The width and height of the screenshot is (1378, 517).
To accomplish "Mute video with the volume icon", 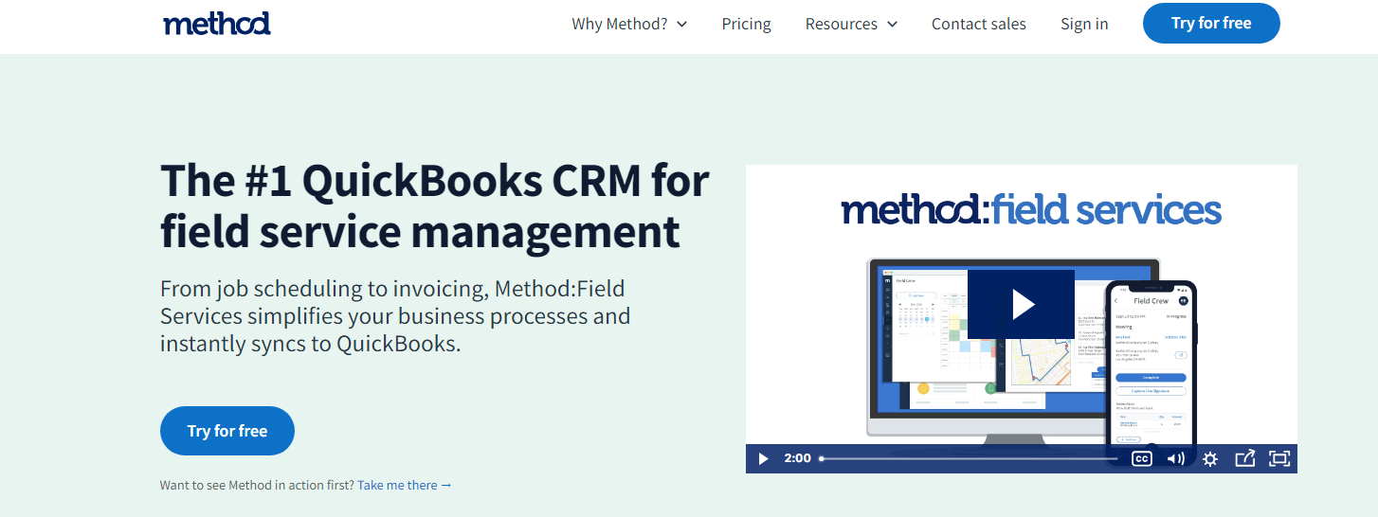I will click(1176, 458).
